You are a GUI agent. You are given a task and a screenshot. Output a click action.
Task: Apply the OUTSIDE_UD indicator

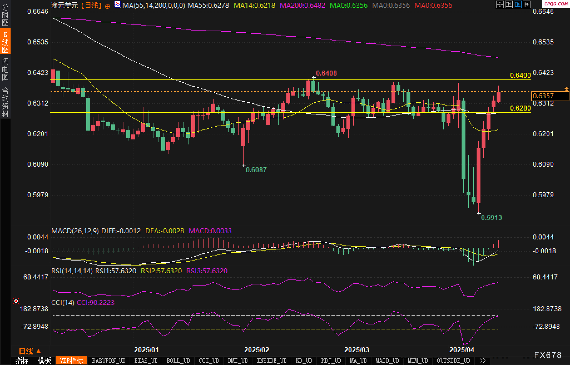tap(453, 361)
